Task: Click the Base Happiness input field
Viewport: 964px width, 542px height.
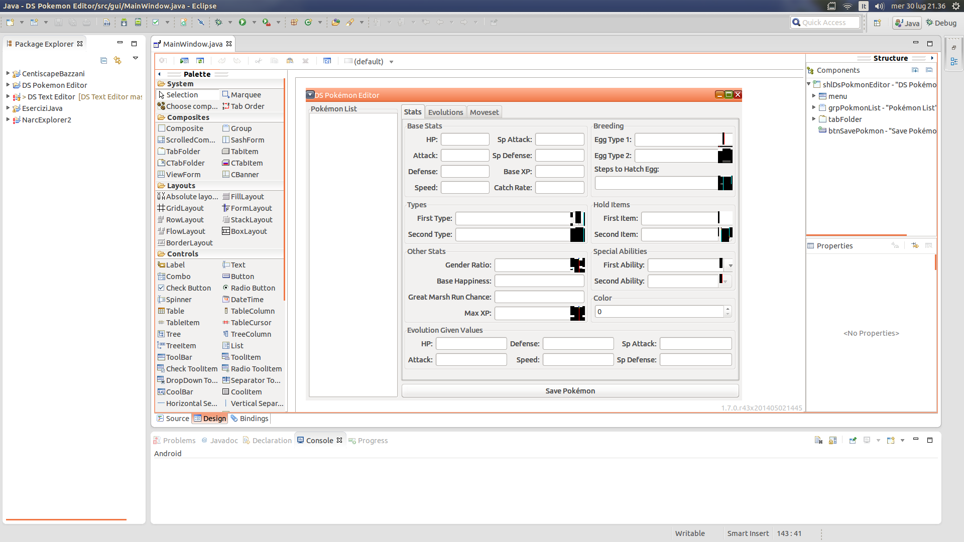Action: point(539,281)
